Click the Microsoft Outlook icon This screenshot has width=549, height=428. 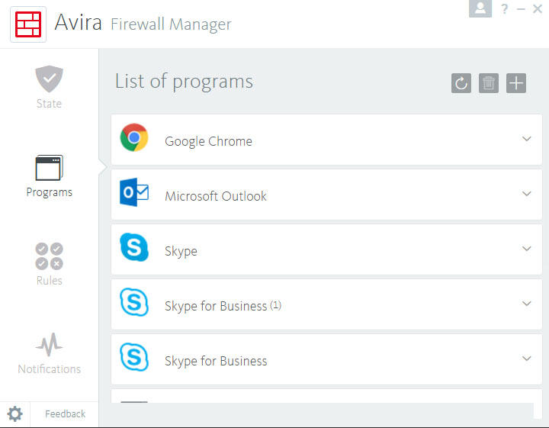(134, 192)
